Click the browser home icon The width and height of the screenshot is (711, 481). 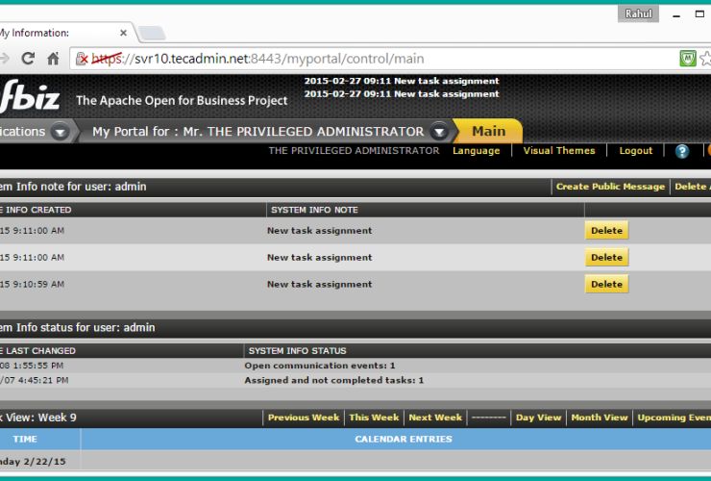coord(54,59)
